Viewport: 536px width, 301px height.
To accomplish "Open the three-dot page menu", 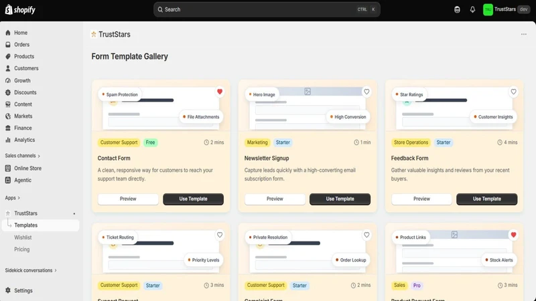I will point(524,34).
